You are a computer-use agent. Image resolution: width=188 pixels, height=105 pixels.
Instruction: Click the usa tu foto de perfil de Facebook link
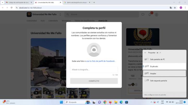point(100,61)
